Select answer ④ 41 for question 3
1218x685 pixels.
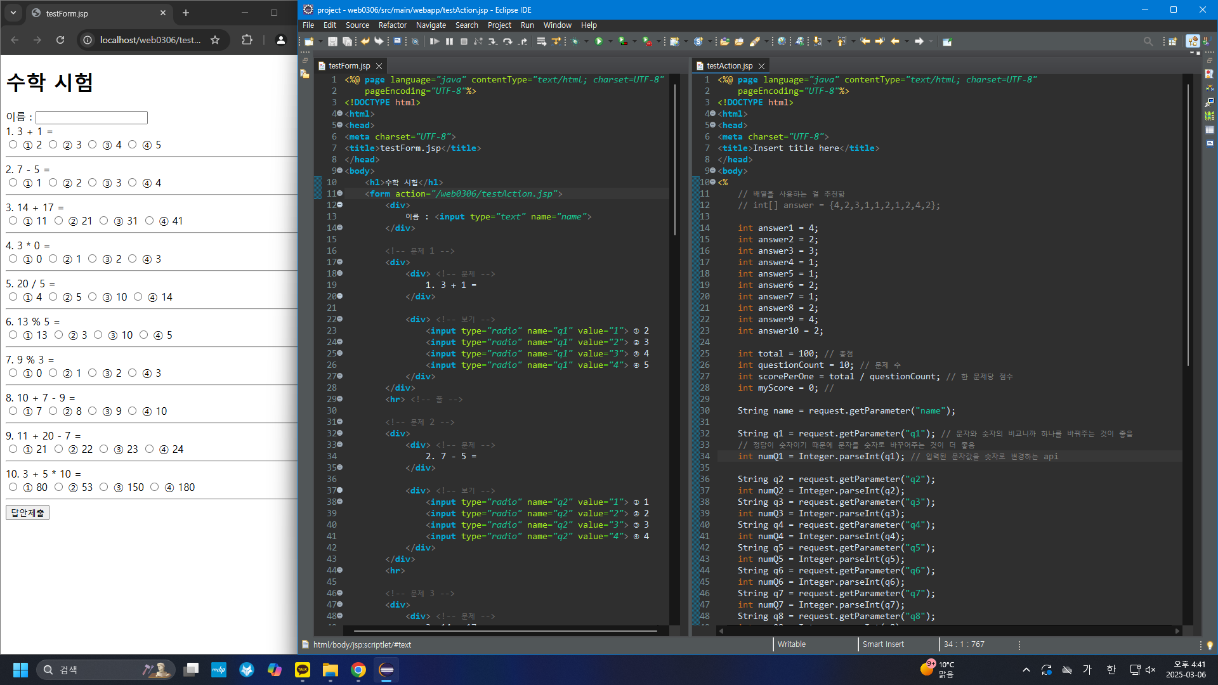coord(149,221)
